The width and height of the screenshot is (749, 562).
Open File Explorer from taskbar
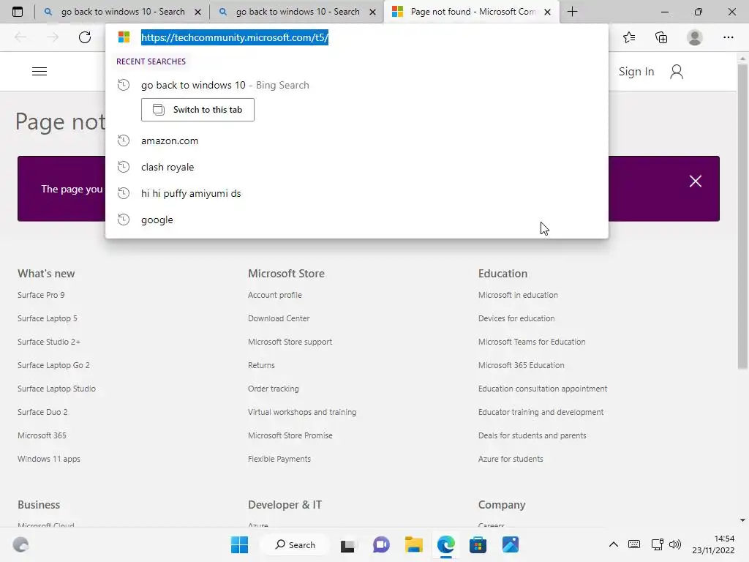tap(414, 544)
